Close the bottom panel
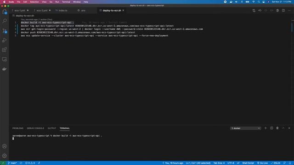The width and height of the screenshot is (294, 165). tap(289, 128)
